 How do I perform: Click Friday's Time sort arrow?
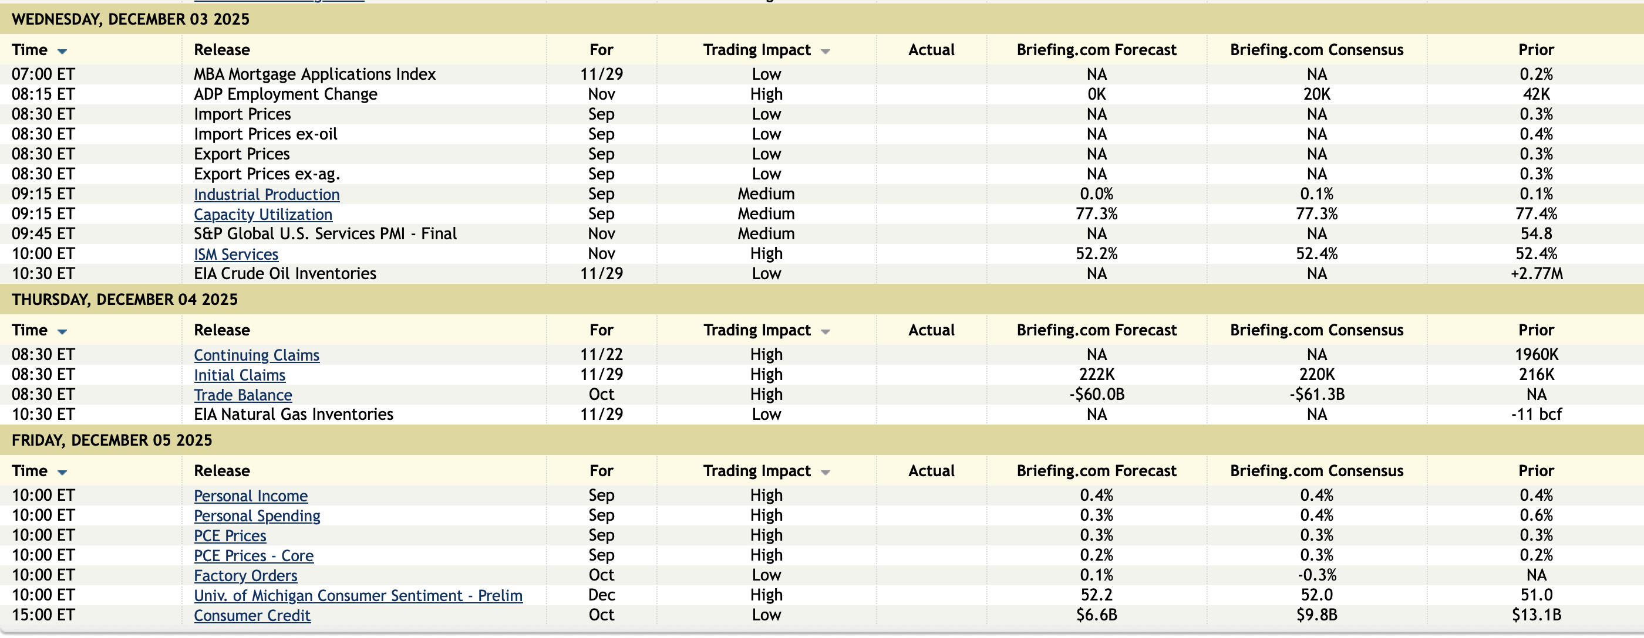coord(62,472)
